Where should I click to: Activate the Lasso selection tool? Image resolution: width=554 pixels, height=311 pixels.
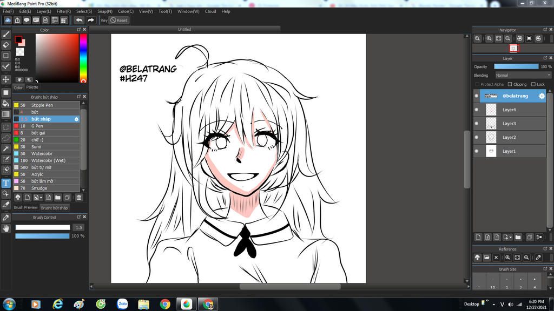[5, 138]
